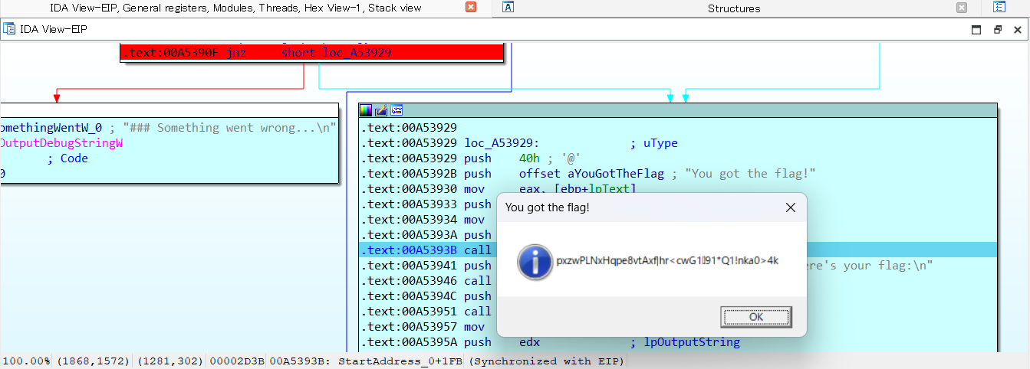Click StartAddress_0+1FB status bar text
This screenshot has height=369, width=1030.
(x=402, y=361)
